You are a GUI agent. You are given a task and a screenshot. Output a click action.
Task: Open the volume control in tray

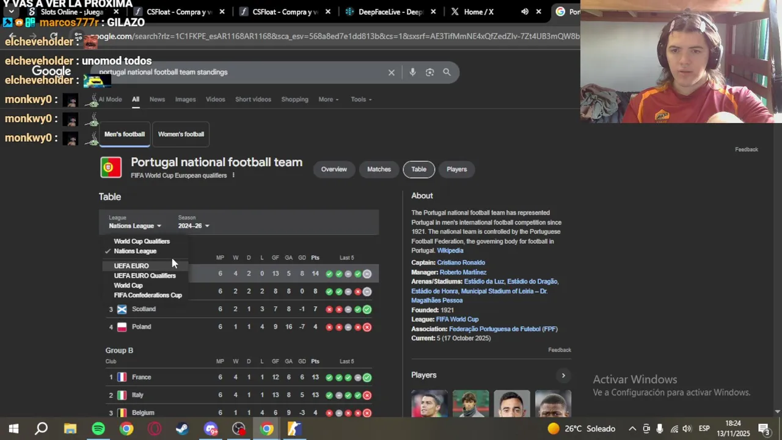pyautogui.click(x=687, y=429)
